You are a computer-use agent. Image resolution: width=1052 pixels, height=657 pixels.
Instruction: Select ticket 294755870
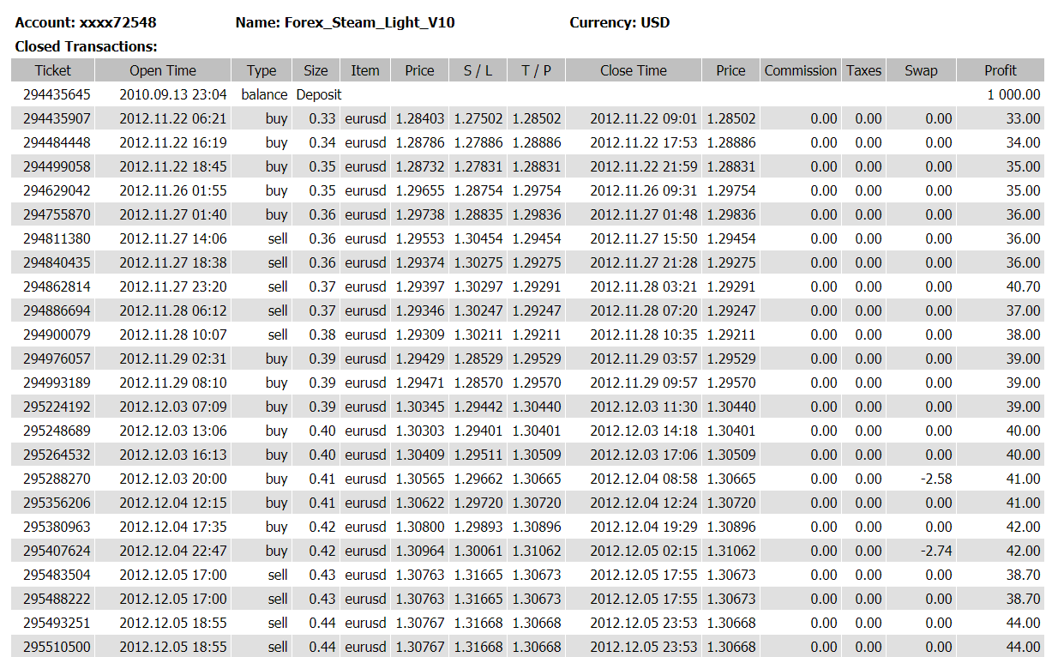[57, 214]
